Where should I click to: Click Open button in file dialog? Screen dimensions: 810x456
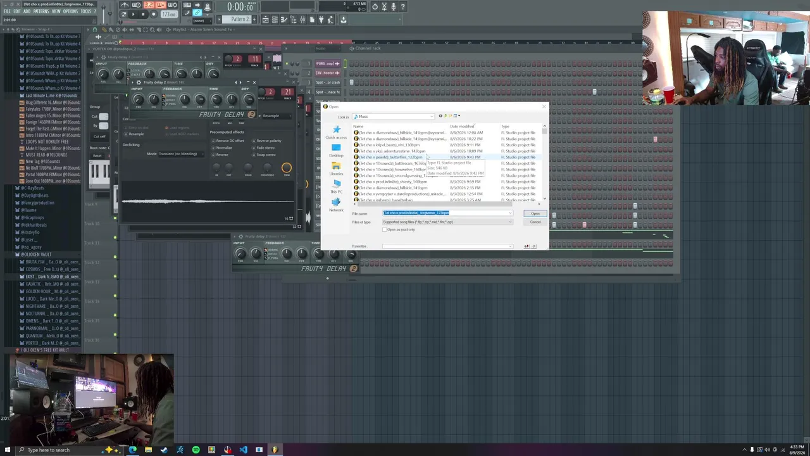click(535, 213)
